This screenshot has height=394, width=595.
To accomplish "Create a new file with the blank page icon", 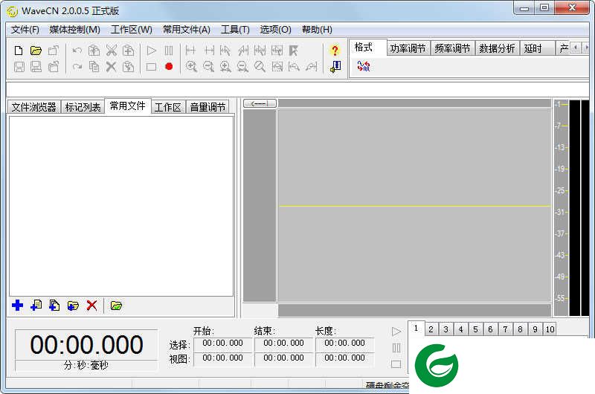I will point(19,51).
